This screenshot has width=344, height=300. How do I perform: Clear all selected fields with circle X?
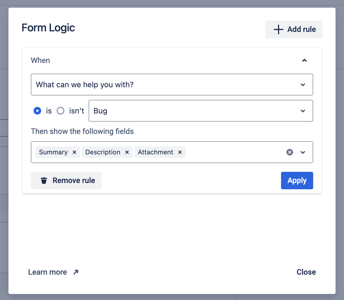click(x=290, y=152)
